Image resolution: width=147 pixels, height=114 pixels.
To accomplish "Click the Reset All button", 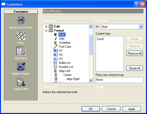I will point(135,68).
